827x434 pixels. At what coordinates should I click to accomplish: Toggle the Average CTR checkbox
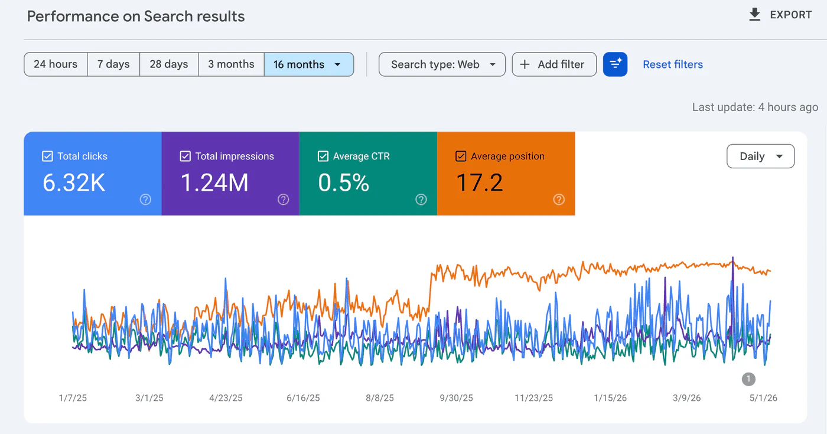323,156
